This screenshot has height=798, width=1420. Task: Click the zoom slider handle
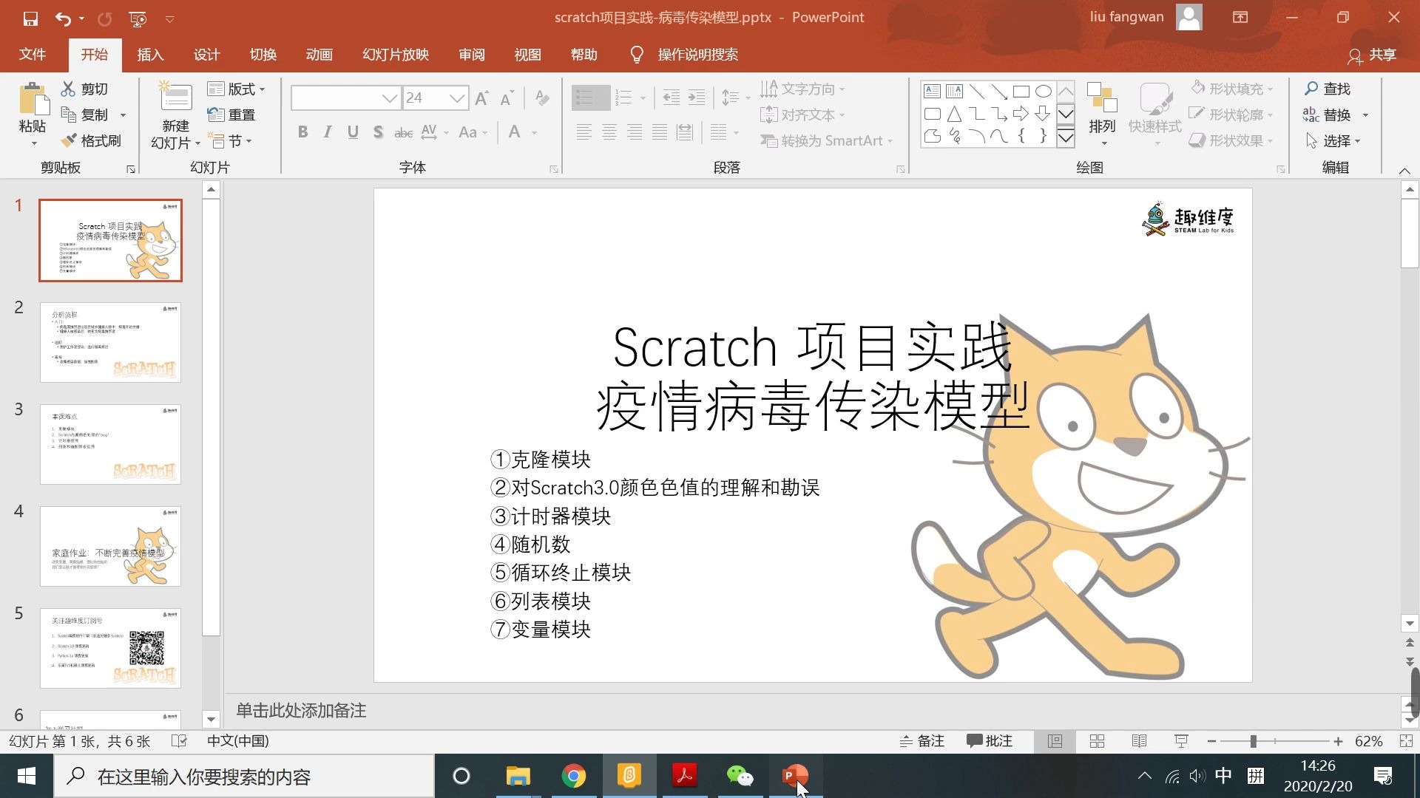point(1254,741)
